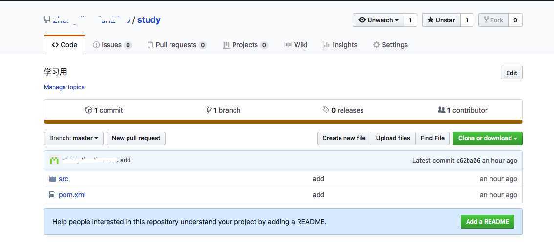Click the Wiki book icon
The width and height of the screenshot is (554, 248).
[288, 45]
